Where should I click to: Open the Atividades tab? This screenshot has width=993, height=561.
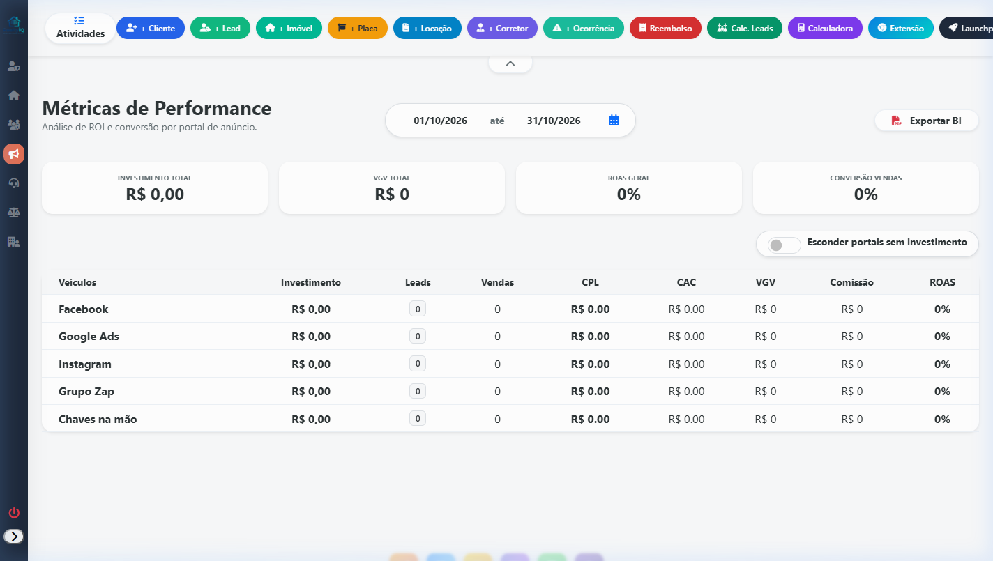tap(81, 28)
